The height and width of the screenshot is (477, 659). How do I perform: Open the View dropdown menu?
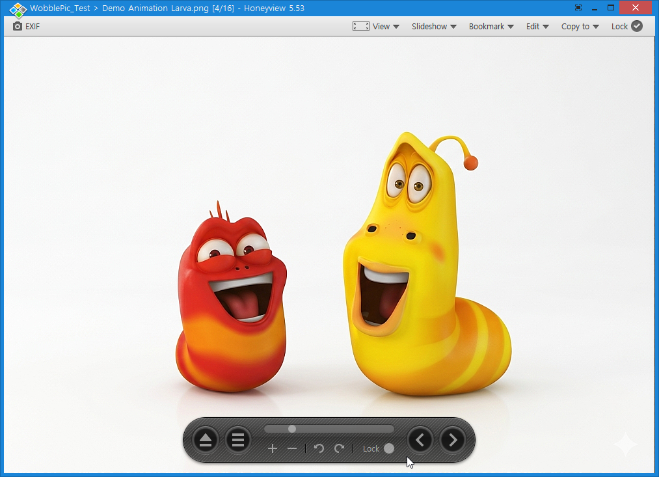[x=385, y=27]
